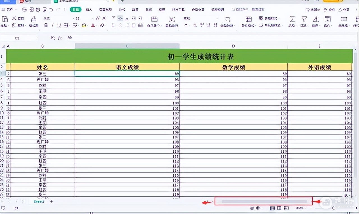This screenshot has width=359, height=214.
Task: Select the Format Painter brush
Action: [34, 19]
